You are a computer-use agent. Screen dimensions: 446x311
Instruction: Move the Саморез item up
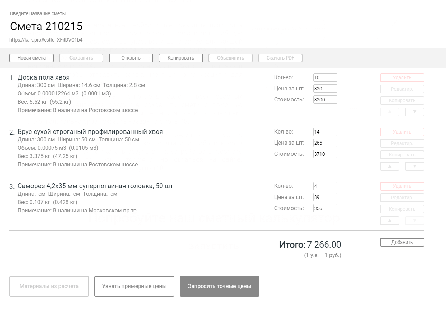pyautogui.click(x=390, y=221)
